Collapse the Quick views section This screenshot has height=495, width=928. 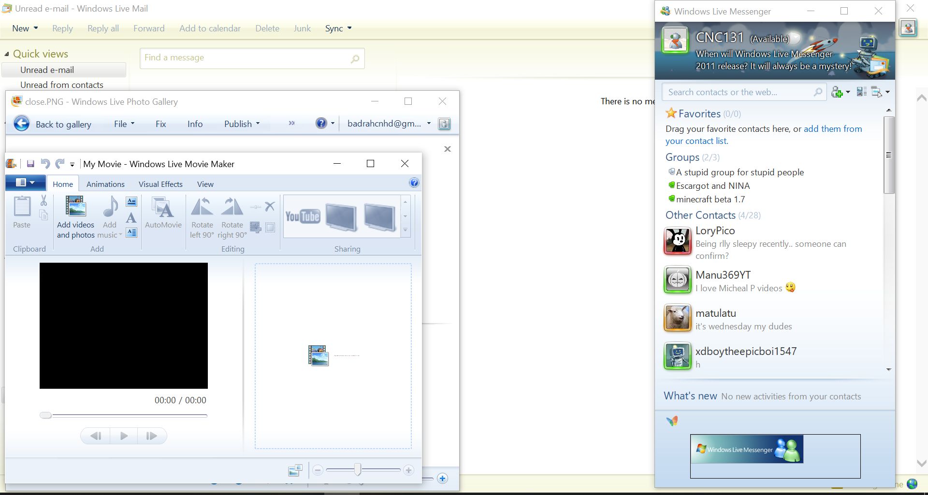click(7, 54)
